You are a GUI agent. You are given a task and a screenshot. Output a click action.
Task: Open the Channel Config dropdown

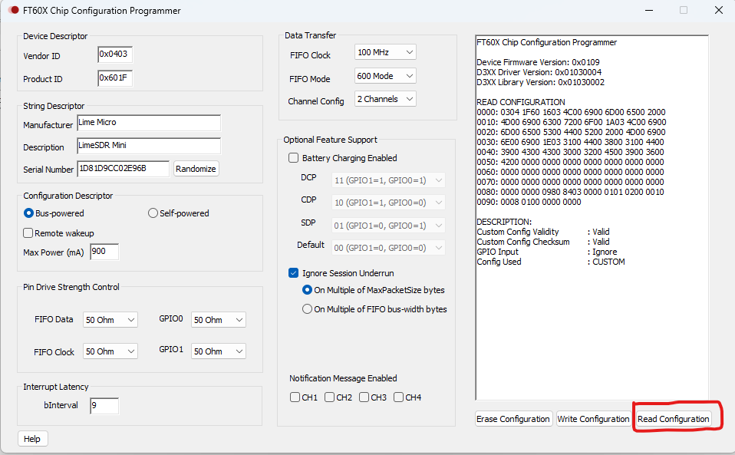click(x=385, y=99)
